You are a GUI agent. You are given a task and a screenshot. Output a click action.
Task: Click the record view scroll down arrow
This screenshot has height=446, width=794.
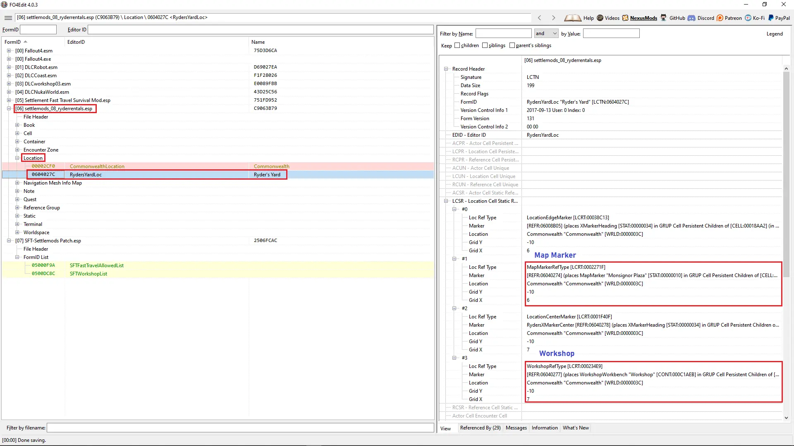pos(786,418)
